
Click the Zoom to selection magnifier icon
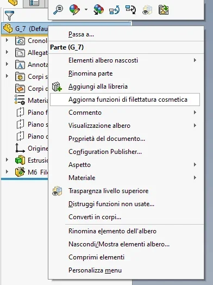[x=58, y=10]
